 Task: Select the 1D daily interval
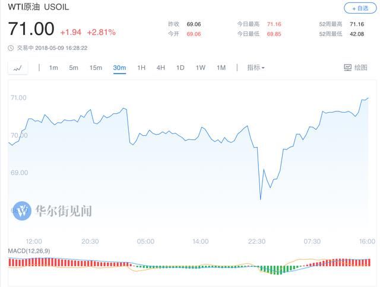[x=180, y=68]
